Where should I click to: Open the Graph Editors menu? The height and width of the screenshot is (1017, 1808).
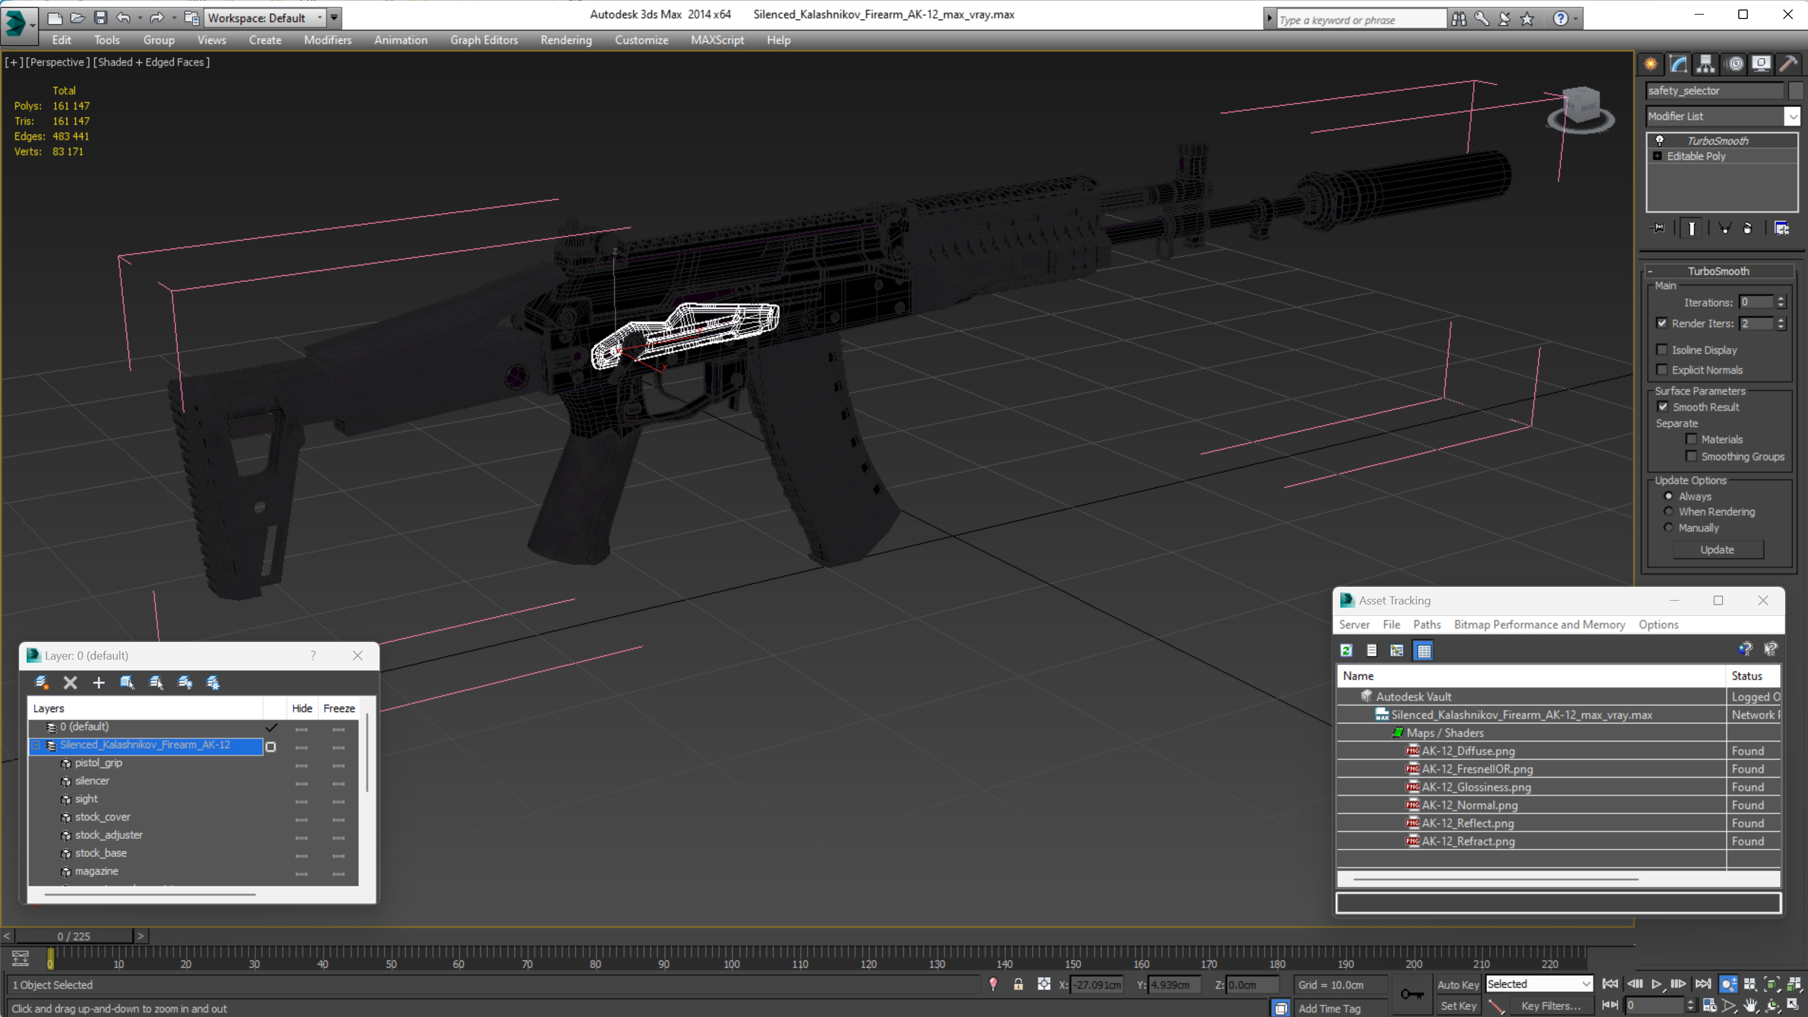pyautogui.click(x=484, y=40)
